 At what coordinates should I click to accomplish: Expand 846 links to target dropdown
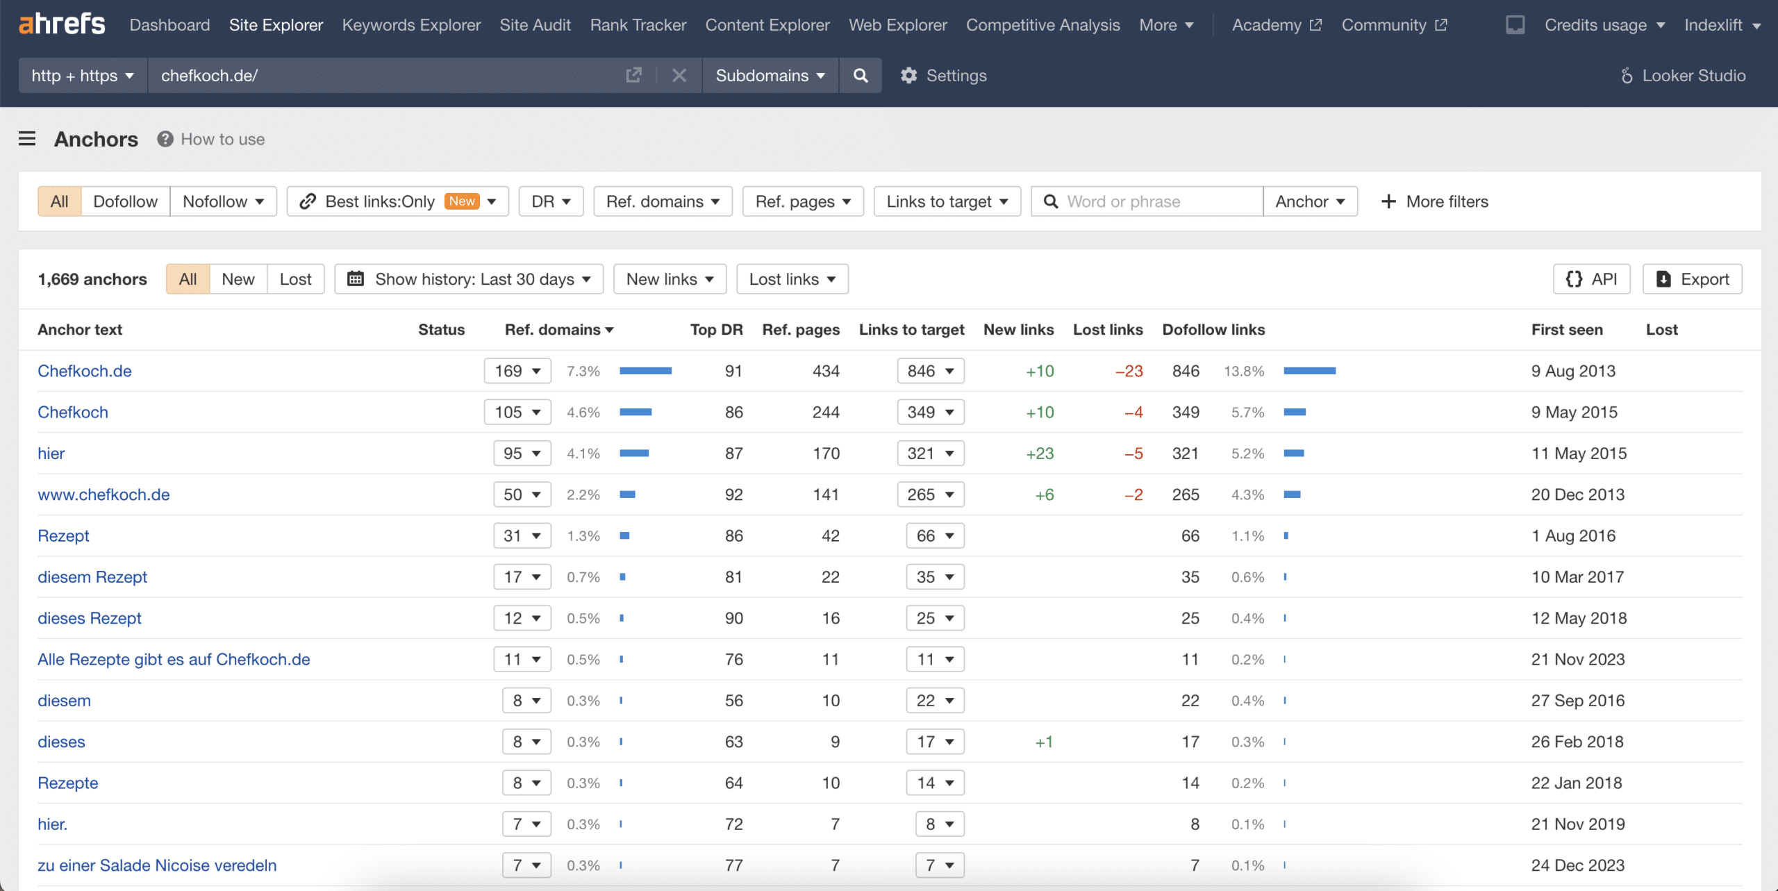[931, 371]
